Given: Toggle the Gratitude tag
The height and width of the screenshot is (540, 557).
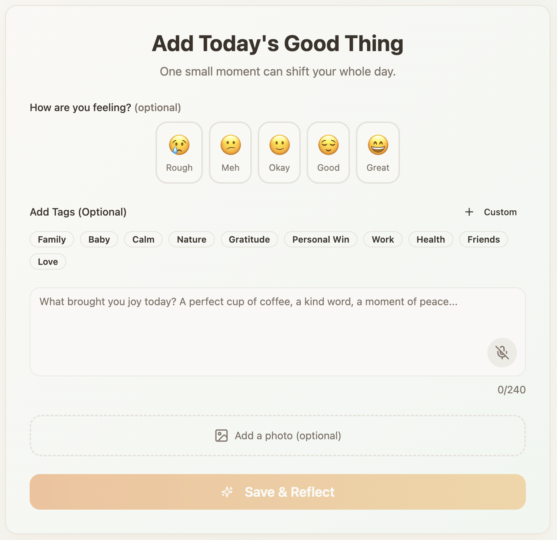Looking at the screenshot, I should pos(249,239).
